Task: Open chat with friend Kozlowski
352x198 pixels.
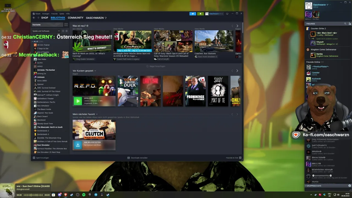Action: pos(327,79)
